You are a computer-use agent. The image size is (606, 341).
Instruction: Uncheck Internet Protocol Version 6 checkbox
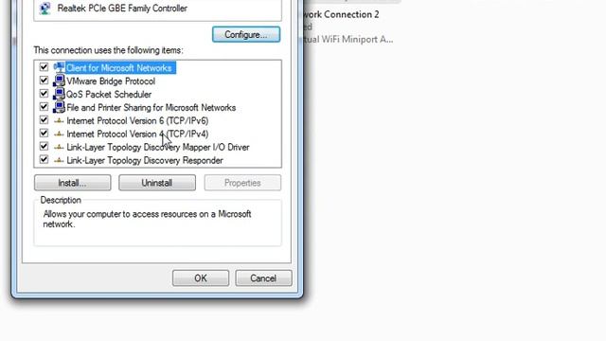[x=44, y=120]
